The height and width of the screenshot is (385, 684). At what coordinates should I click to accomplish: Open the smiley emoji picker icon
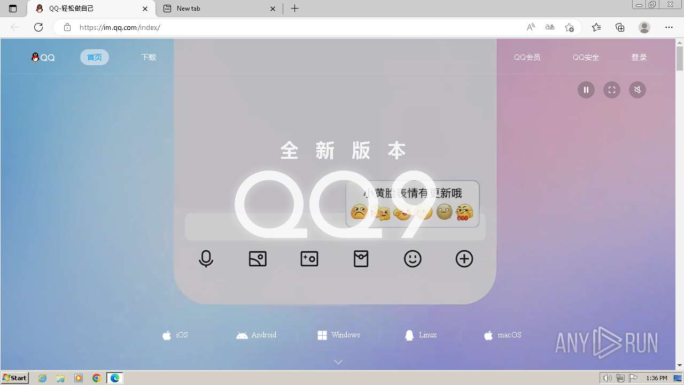click(413, 259)
